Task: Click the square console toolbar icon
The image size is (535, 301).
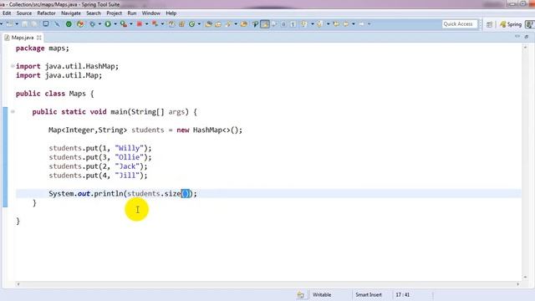Action: point(45,24)
